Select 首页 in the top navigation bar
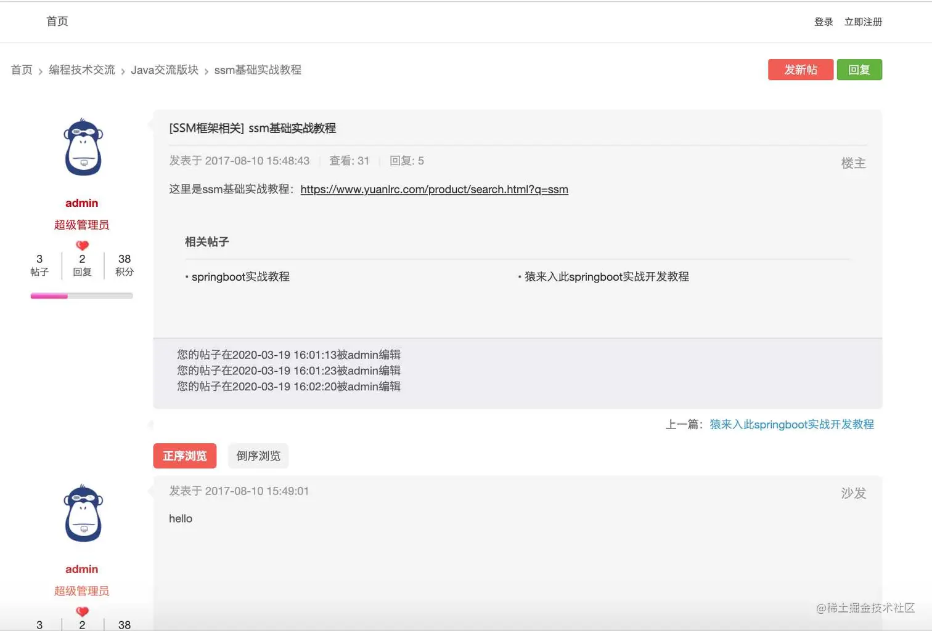The height and width of the screenshot is (631, 932). tap(57, 21)
